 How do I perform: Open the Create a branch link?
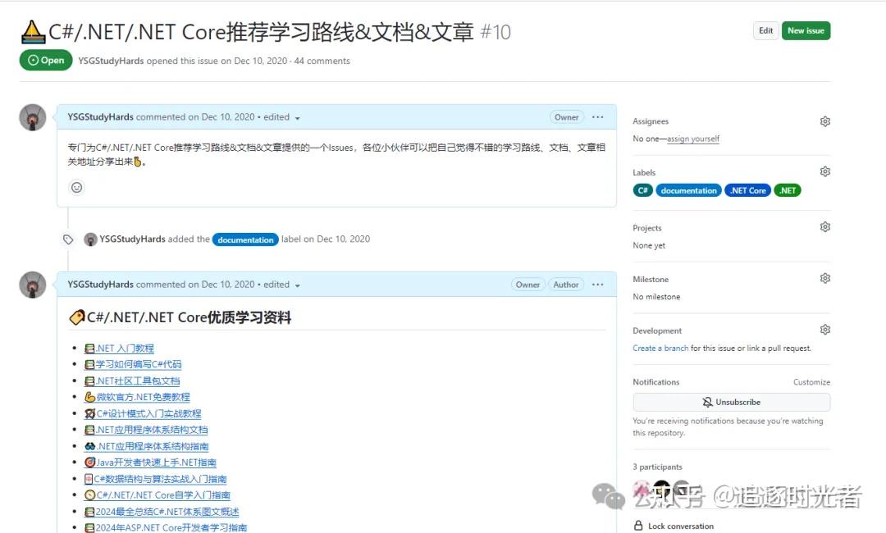pyautogui.click(x=660, y=348)
